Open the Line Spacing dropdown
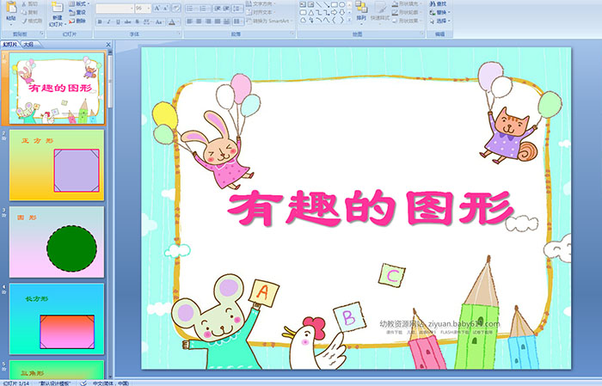The image size is (602, 386). point(238,9)
